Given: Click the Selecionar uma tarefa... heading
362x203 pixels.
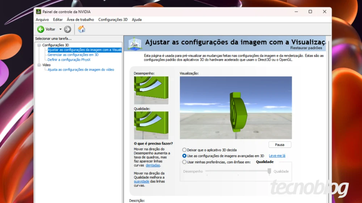Looking at the screenshot, I should [x=53, y=39].
